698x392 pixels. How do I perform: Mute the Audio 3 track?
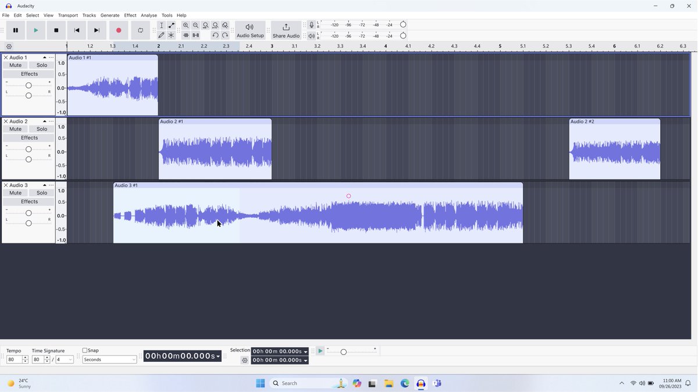16,193
